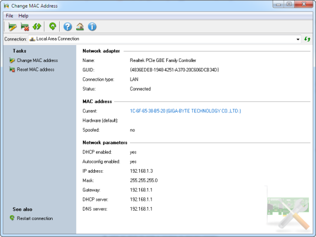
Task: Open Help via the question mark icon
Action: 68,26
